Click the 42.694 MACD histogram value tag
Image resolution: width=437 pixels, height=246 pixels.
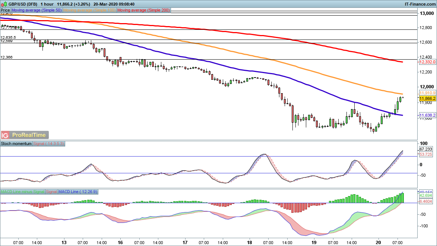click(x=426, y=196)
